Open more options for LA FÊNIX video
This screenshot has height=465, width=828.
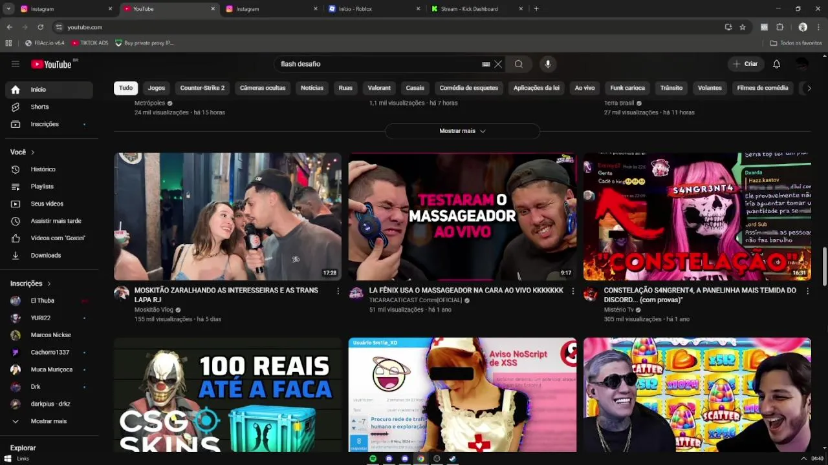(572, 291)
